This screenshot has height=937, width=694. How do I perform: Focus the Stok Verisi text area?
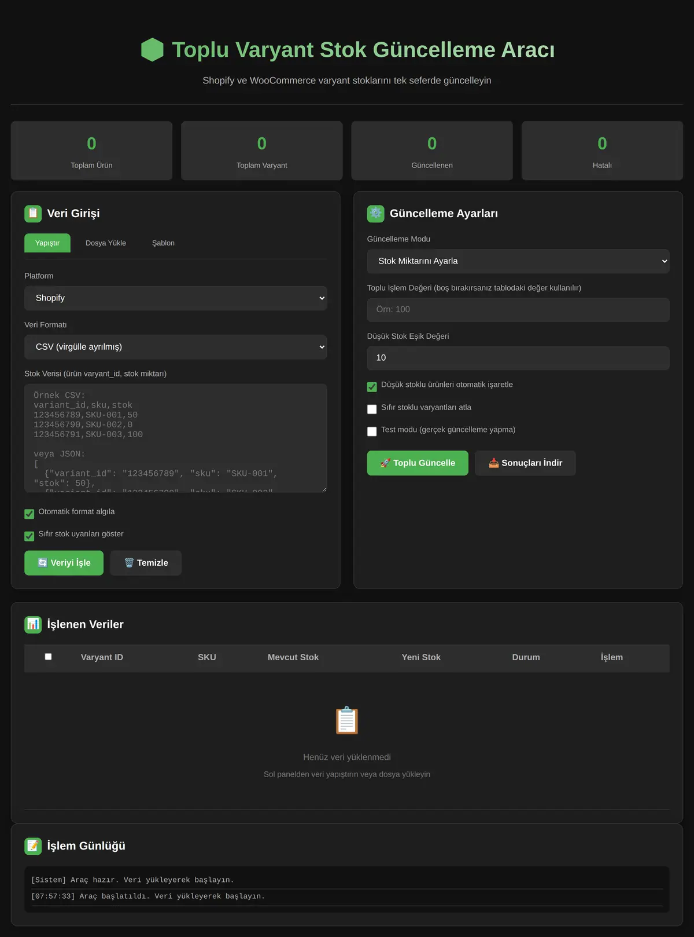pyautogui.click(x=176, y=438)
